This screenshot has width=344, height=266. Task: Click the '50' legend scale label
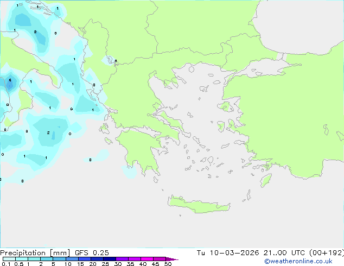tap(168, 264)
